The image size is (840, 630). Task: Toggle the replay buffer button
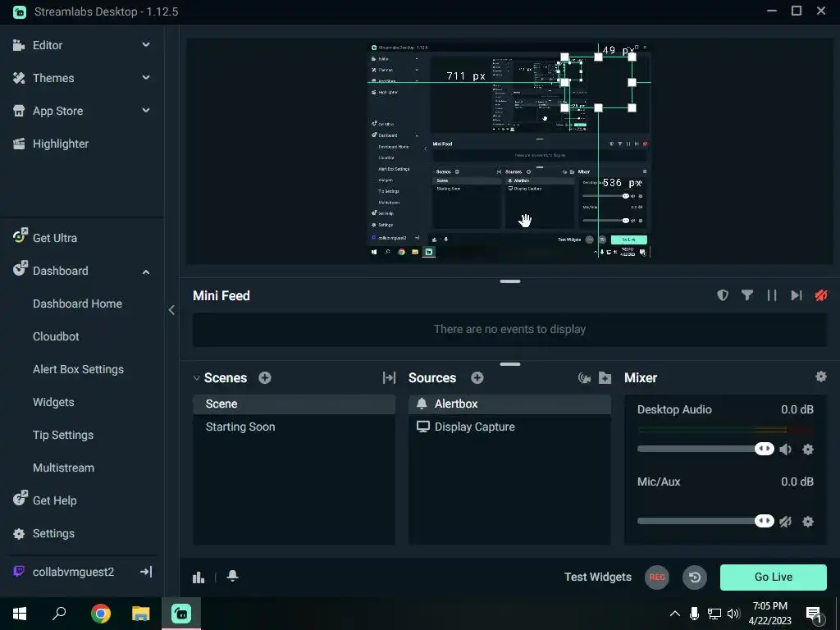[x=695, y=577]
